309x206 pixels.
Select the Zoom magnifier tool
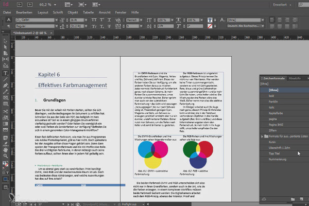5,156
